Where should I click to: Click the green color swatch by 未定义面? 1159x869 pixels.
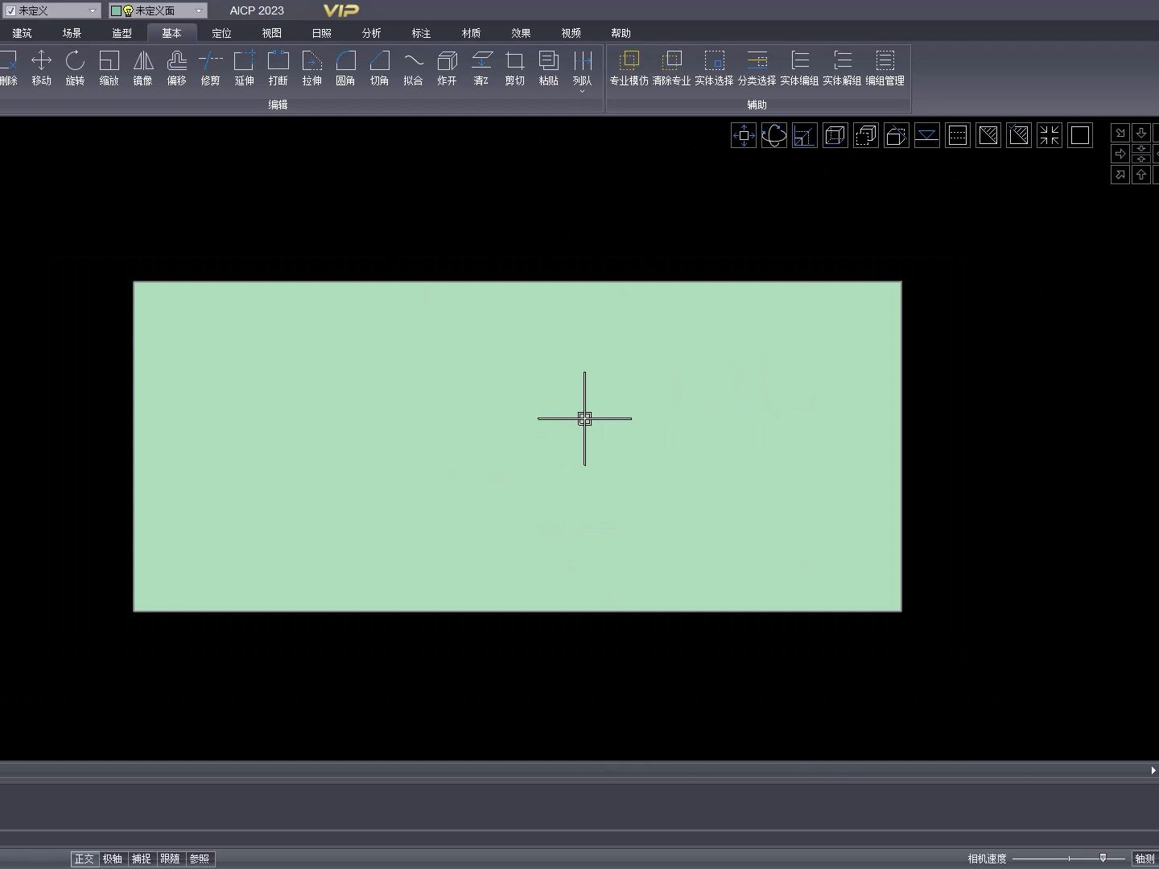click(116, 10)
